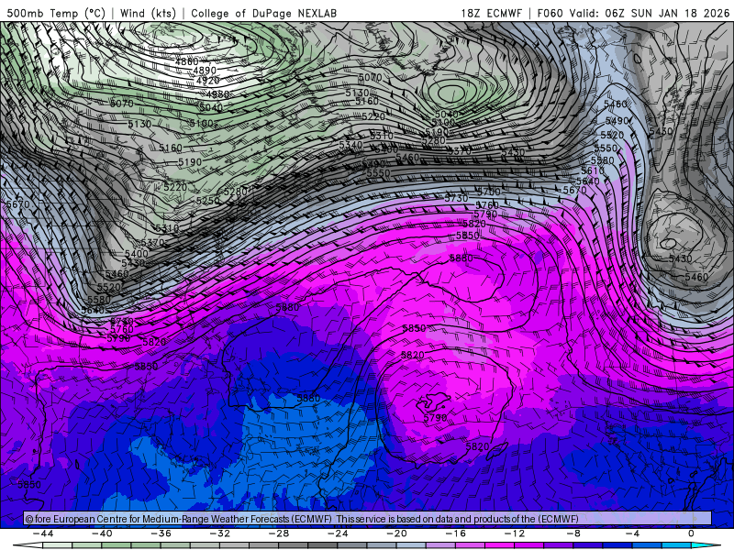Click the -32 color scale label
734x550 pixels.
(x=220, y=533)
